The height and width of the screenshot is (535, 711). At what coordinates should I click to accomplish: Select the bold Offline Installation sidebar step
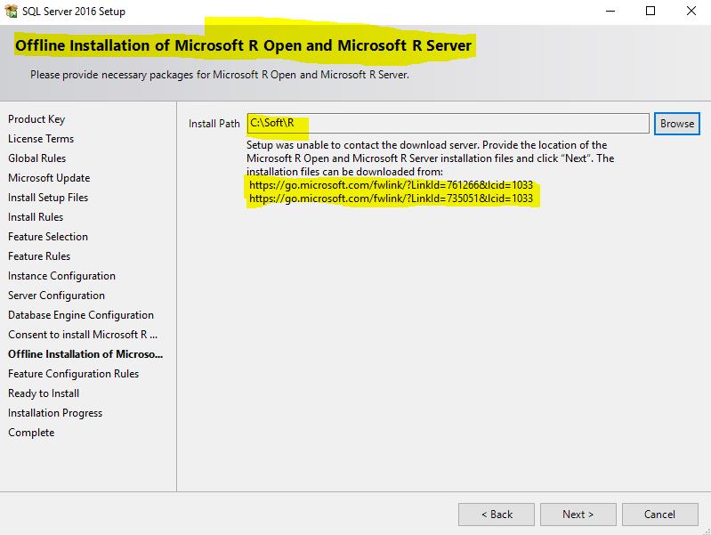pos(85,354)
